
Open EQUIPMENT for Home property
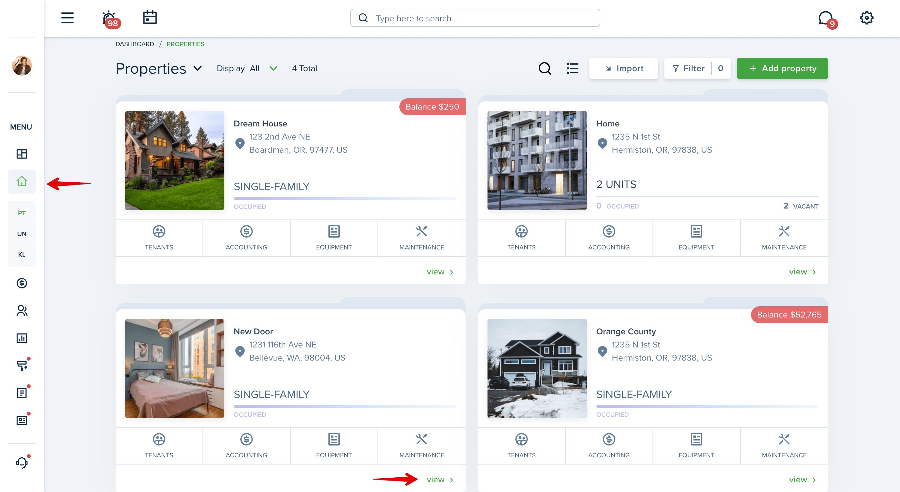696,238
